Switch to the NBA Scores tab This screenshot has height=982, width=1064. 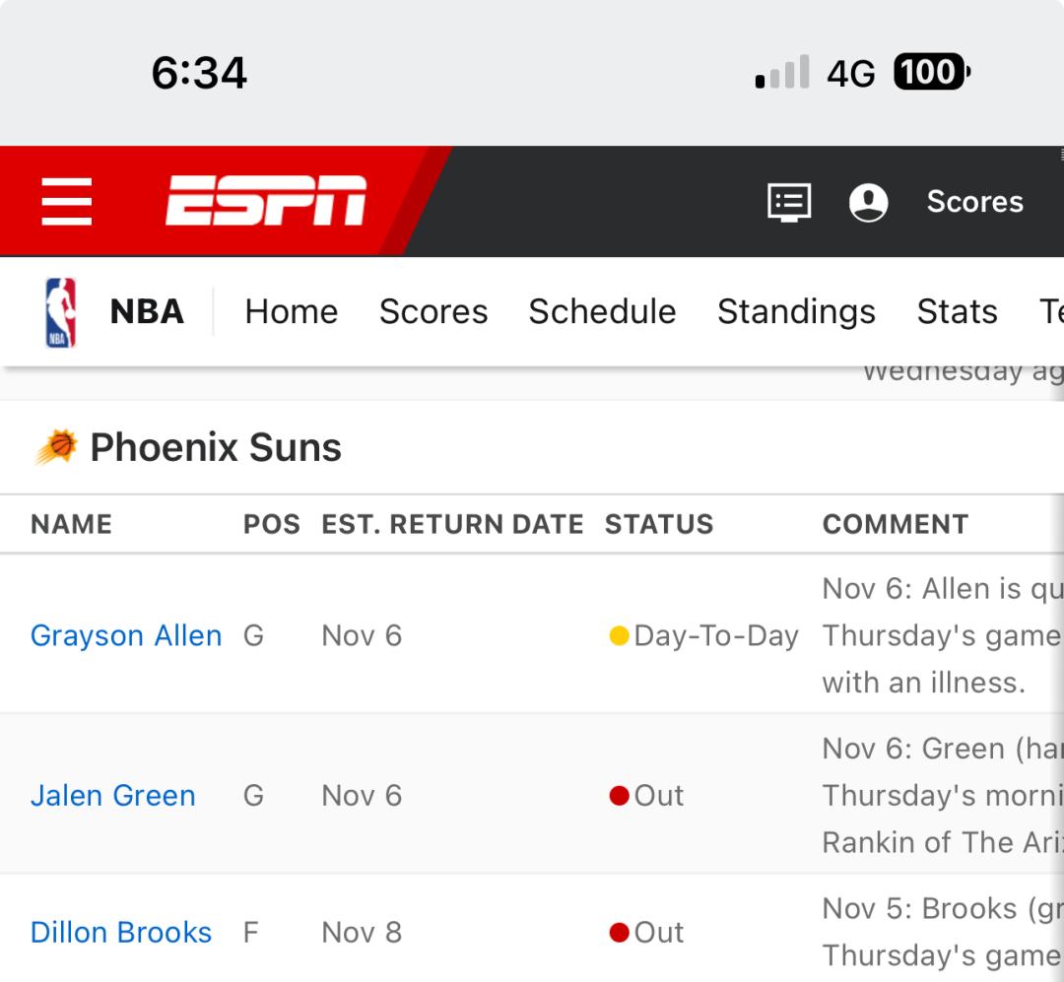click(x=433, y=312)
